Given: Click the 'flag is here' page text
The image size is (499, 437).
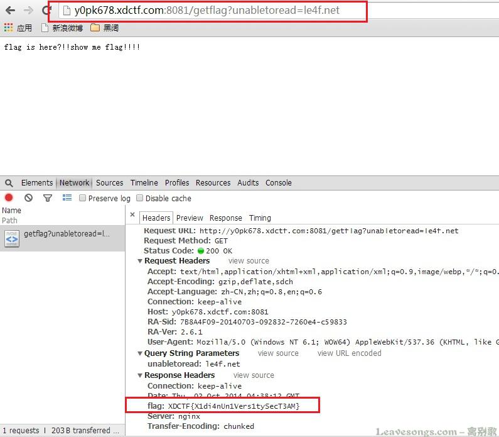Looking at the screenshot, I should pyautogui.click(x=72, y=47).
